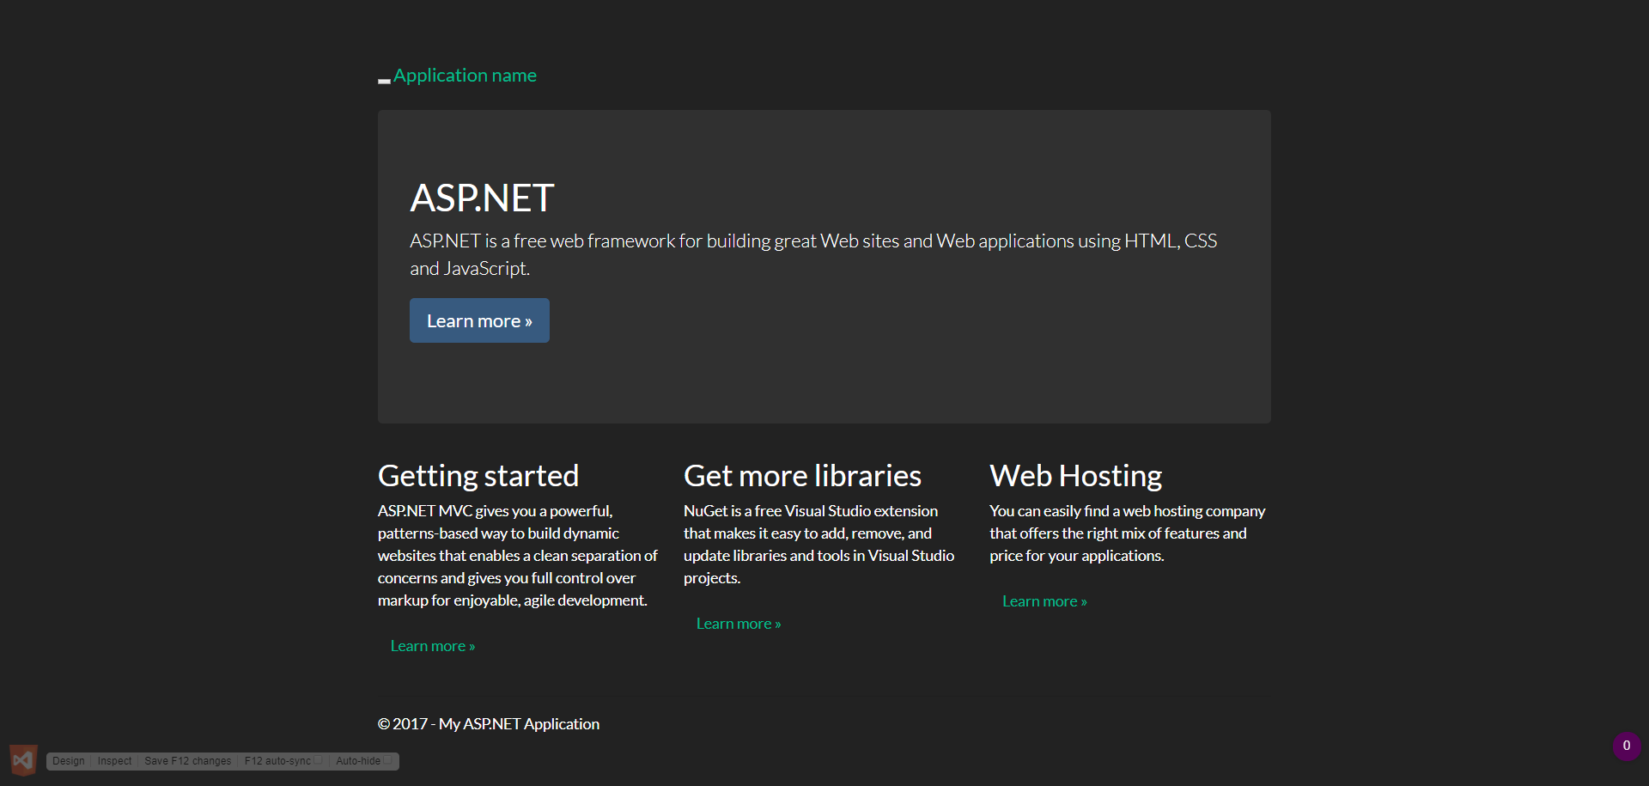
Task: Select the Getting started heading
Action: coord(478,476)
